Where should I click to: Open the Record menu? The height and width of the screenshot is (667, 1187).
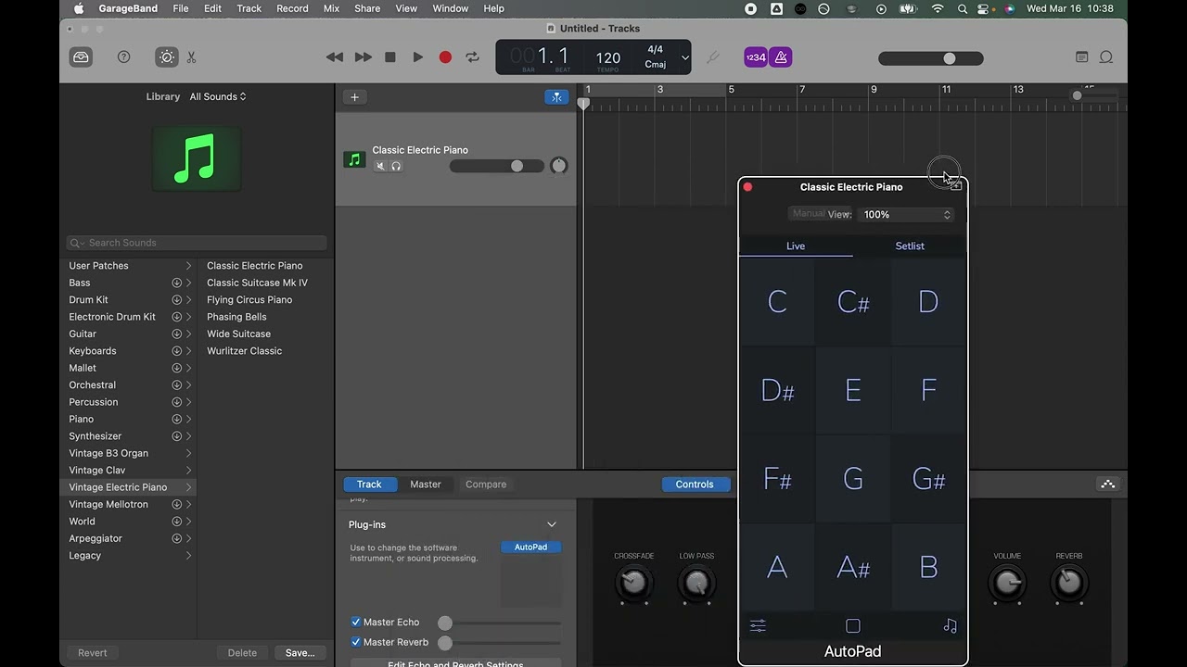click(292, 8)
